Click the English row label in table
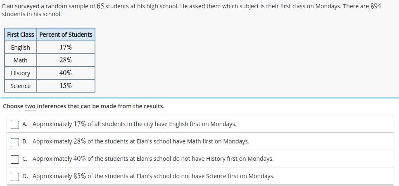399x186 pixels. (x=21, y=48)
